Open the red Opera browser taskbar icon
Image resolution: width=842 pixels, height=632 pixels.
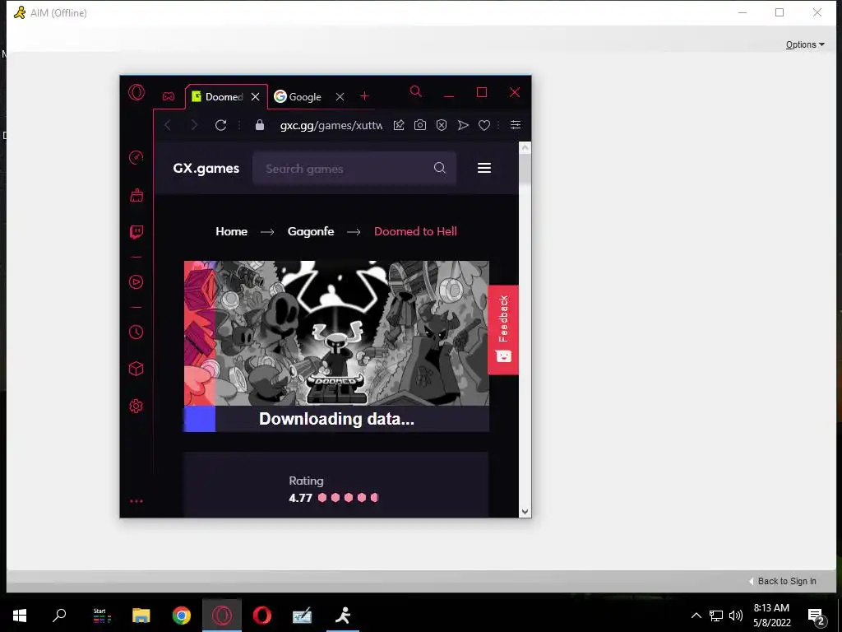[x=262, y=616]
